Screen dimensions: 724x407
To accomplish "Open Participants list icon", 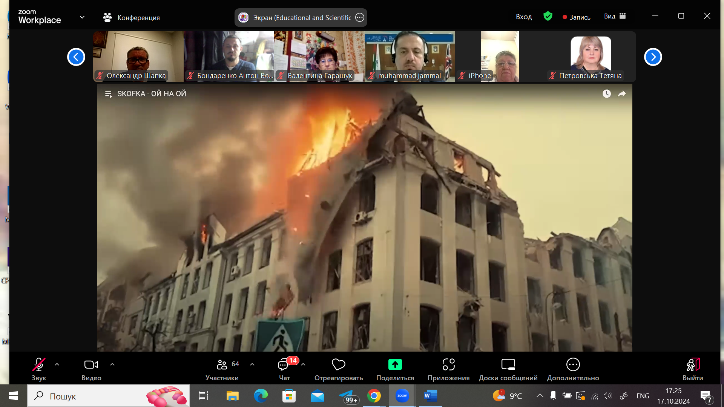I will [x=222, y=365].
